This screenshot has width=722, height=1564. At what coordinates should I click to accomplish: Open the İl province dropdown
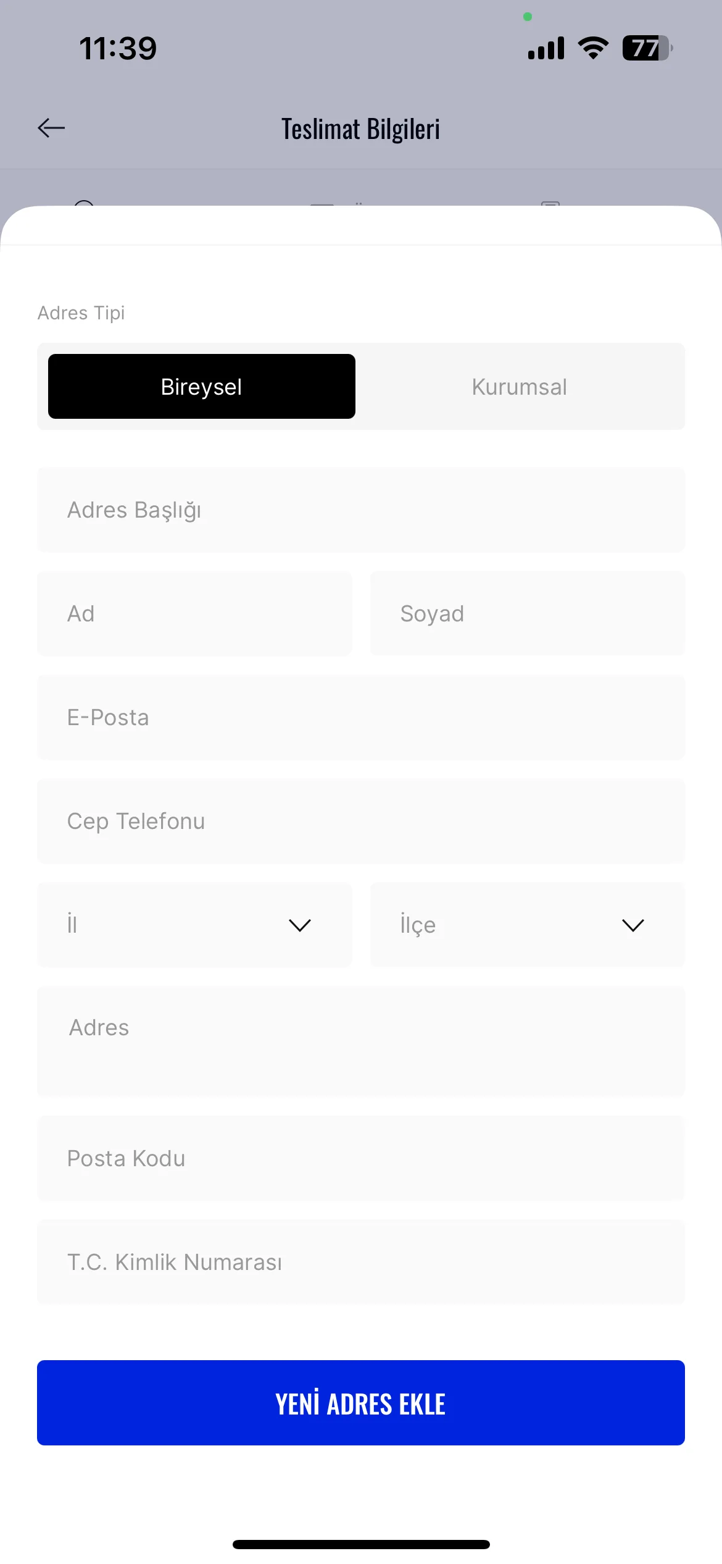pyautogui.click(x=194, y=925)
